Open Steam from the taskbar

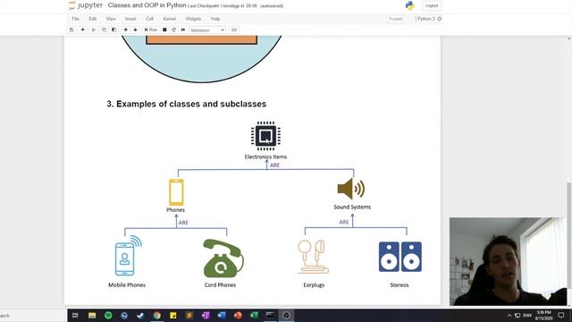point(140,316)
